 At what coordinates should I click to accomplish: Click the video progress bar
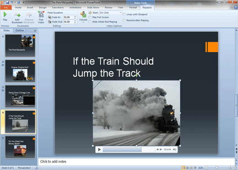[129, 149]
